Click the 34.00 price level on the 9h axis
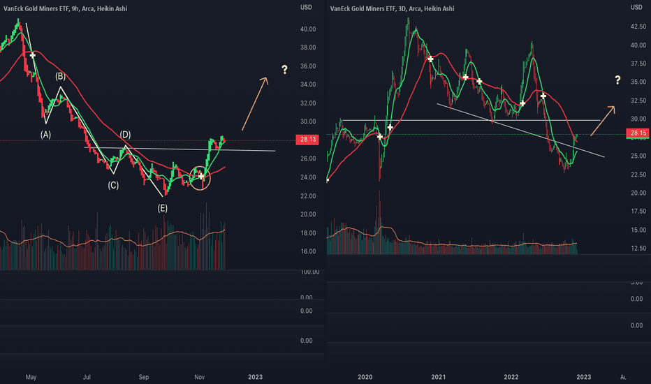The height and width of the screenshot is (384, 651). pyautogui.click(x=308, y=84)
